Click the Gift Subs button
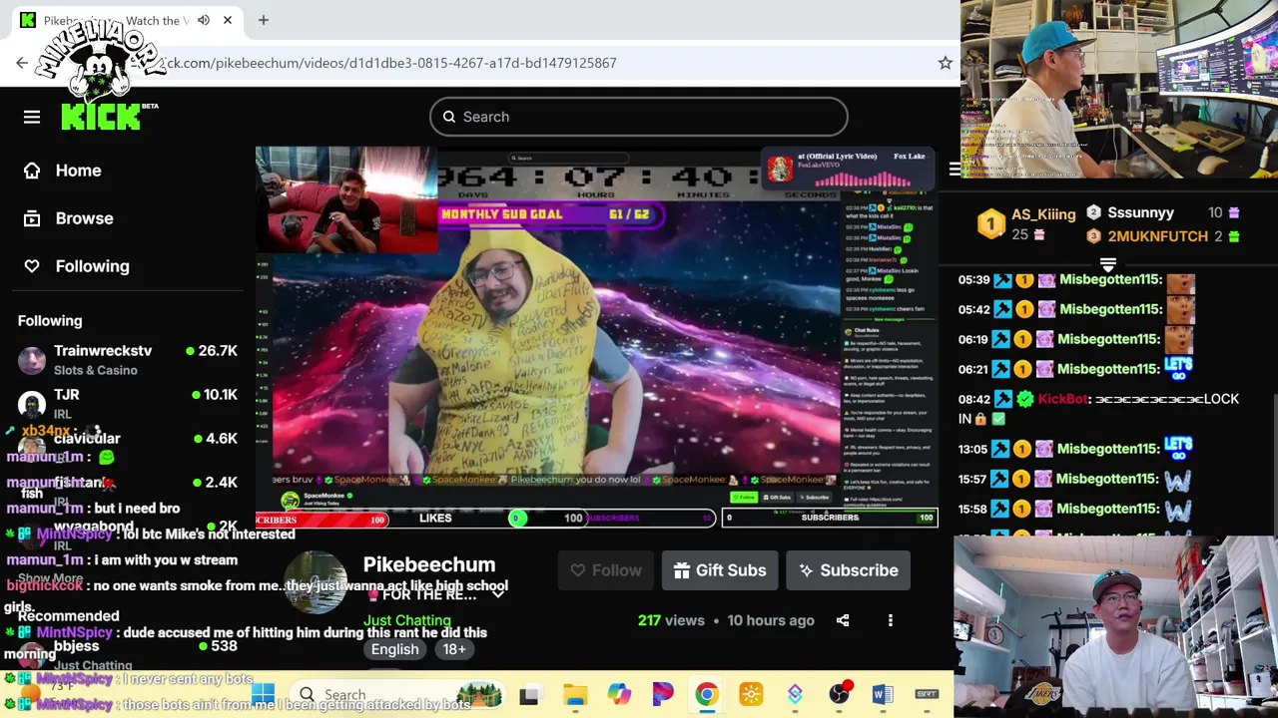 [x=720, y=570]
